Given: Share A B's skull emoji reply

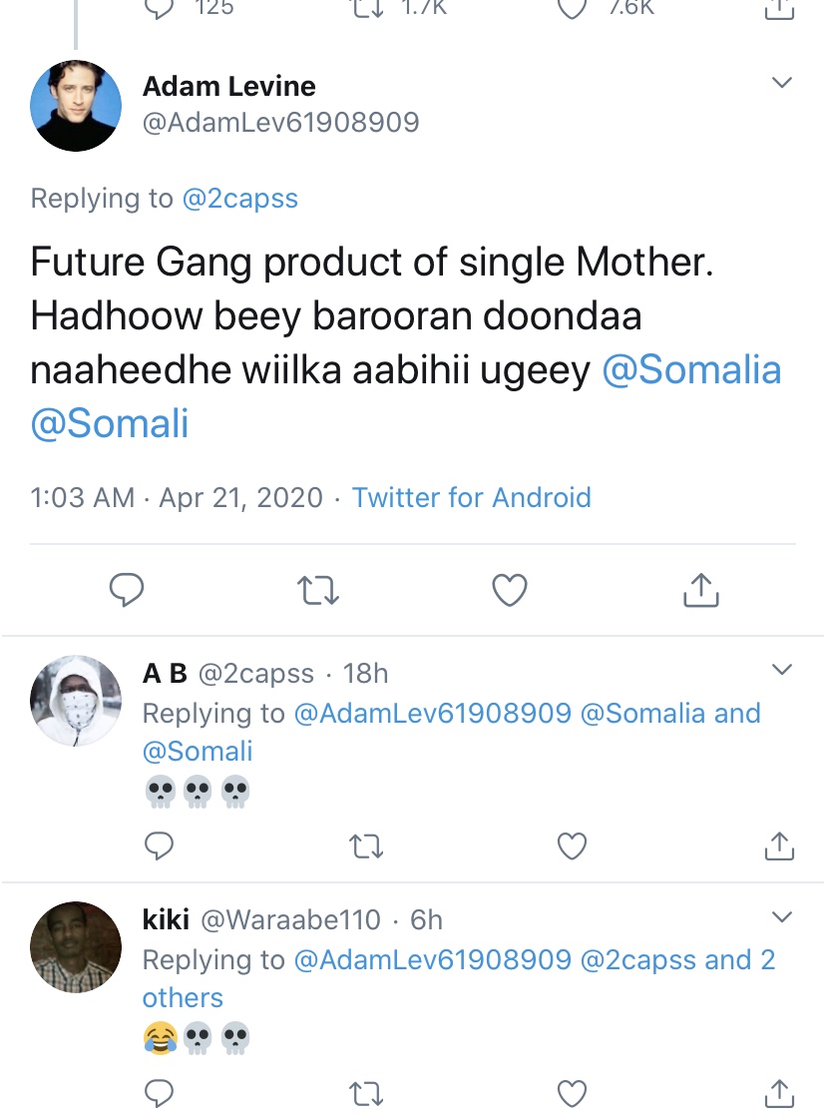Looking at the screenshot, I should (777, 847).
